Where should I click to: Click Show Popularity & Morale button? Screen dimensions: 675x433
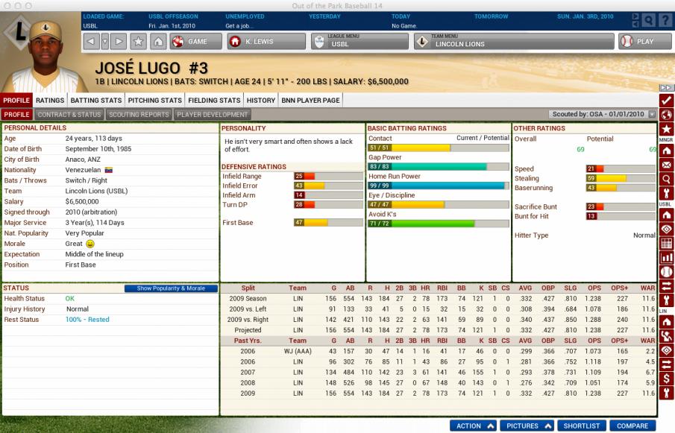(171, 288)
